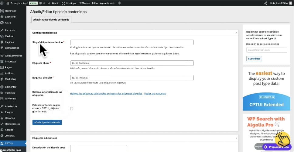Collapse the Etiquetas adicionales panel arrow
The width and height of the screenshot is (294, 152).
point(236,138)
